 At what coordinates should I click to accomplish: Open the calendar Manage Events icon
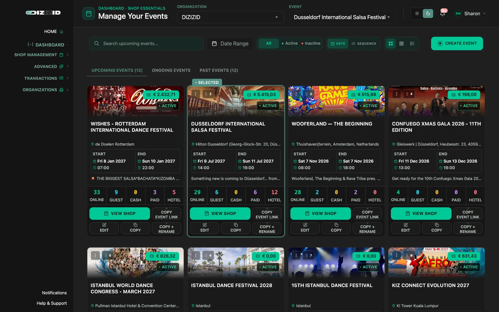[89, 13]
